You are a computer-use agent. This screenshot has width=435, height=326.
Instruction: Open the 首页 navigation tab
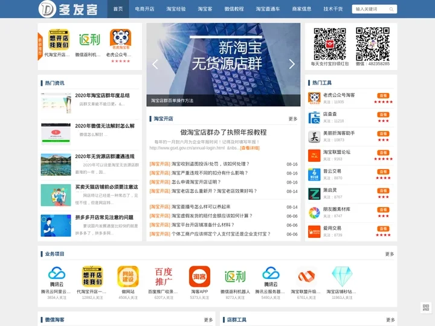[x=118, y=9]
